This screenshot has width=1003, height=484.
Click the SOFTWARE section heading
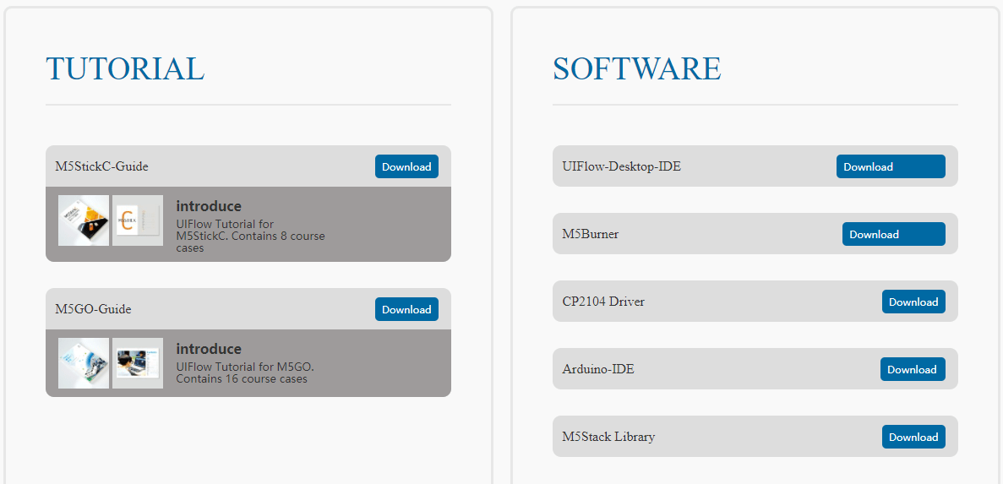tap(636, 68)
